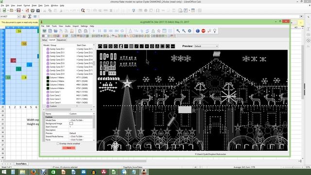Click Export as PDF icon in Calc toolbar
The image size is (311, 175).
click(x=27, y=10)
